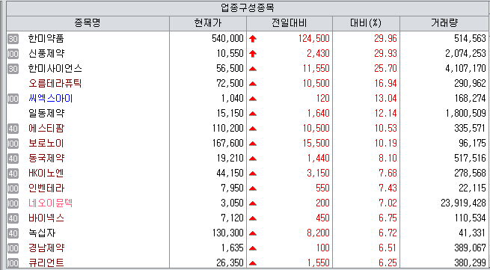Click the upper-limit arrow in 신풍제약 row
490x270 pixels.
click(x=253, y=54)
